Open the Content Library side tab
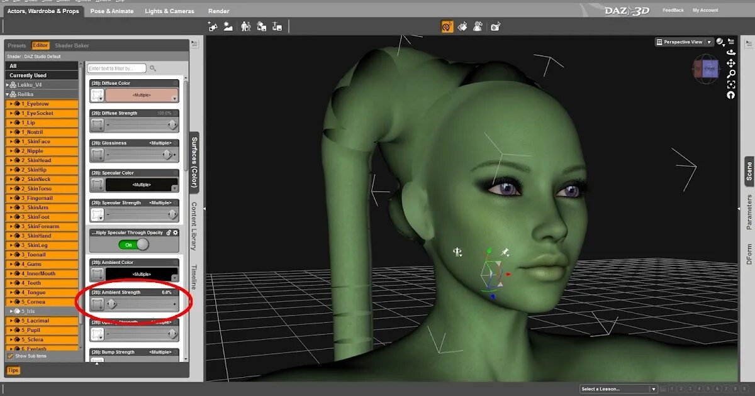 [194, 226]
